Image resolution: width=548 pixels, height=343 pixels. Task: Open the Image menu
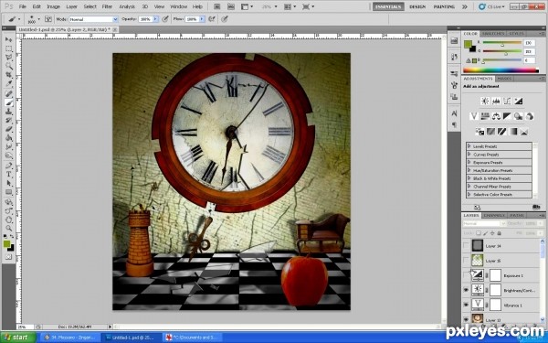(x=53, y=6)
